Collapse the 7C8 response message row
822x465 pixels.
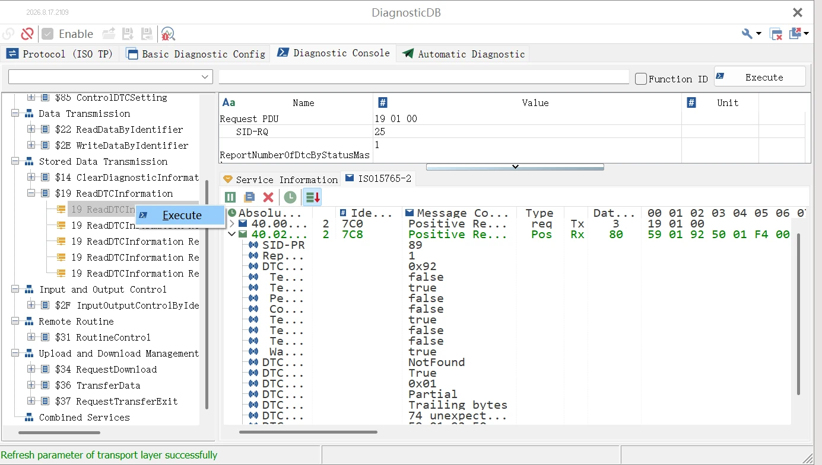point(232,235)
